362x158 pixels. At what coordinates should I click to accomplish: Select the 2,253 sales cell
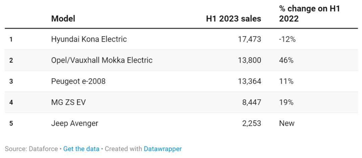pos(252,123)
